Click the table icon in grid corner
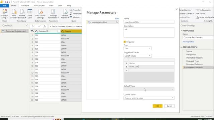 pos(32,31)
